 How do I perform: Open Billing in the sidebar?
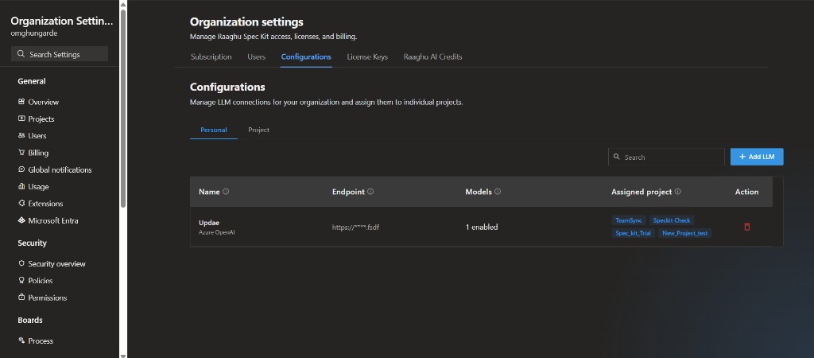[38, 153]
